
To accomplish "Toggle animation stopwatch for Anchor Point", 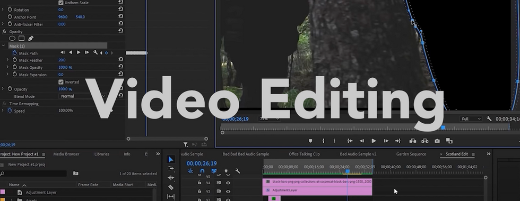I will pos(10,17).
